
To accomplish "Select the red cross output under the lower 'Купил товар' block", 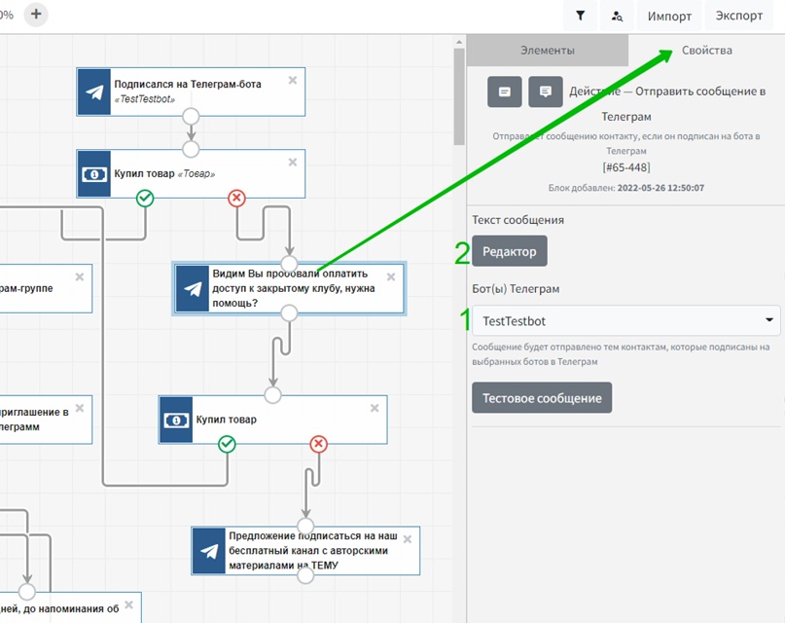I will tap(318, 445).
